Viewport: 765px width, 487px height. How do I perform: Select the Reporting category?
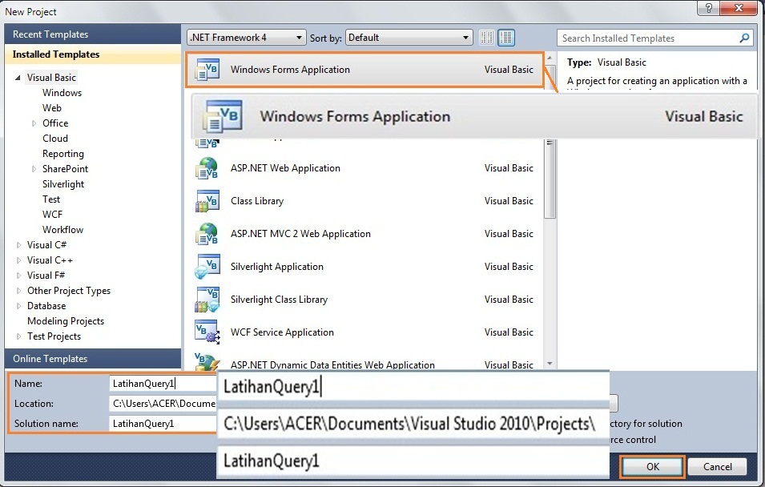(x=63, y=154)
